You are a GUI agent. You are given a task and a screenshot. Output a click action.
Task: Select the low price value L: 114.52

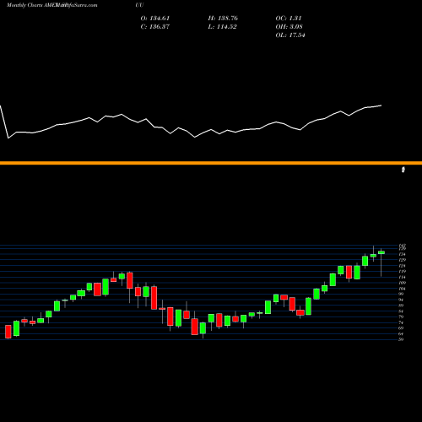[222, 27]
